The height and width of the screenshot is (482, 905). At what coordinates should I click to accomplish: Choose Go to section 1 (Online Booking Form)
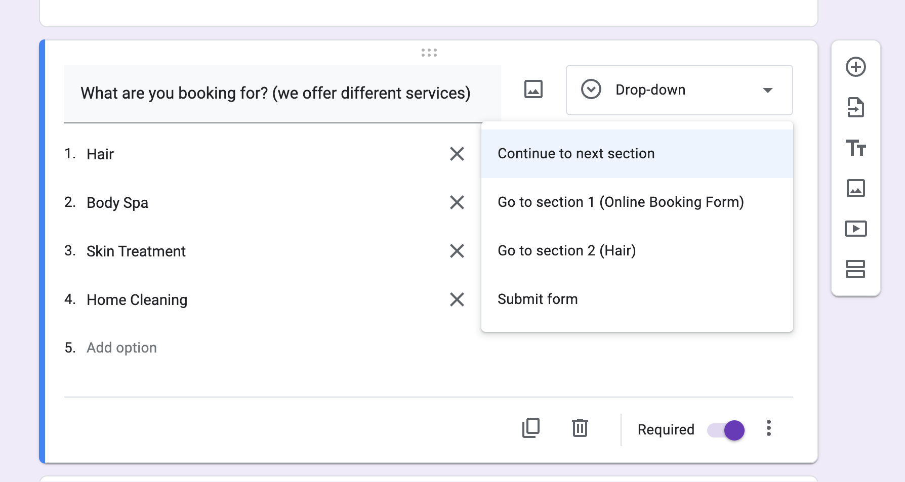point(621,202)
